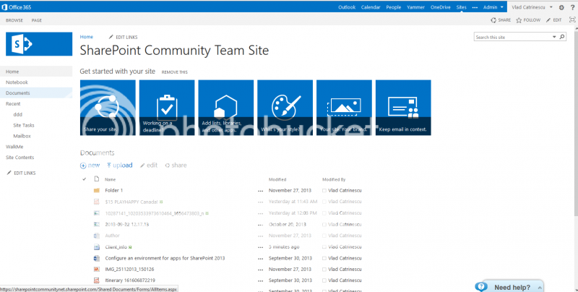
Task: Click the help question mark icon
Action: click(571, 7)
